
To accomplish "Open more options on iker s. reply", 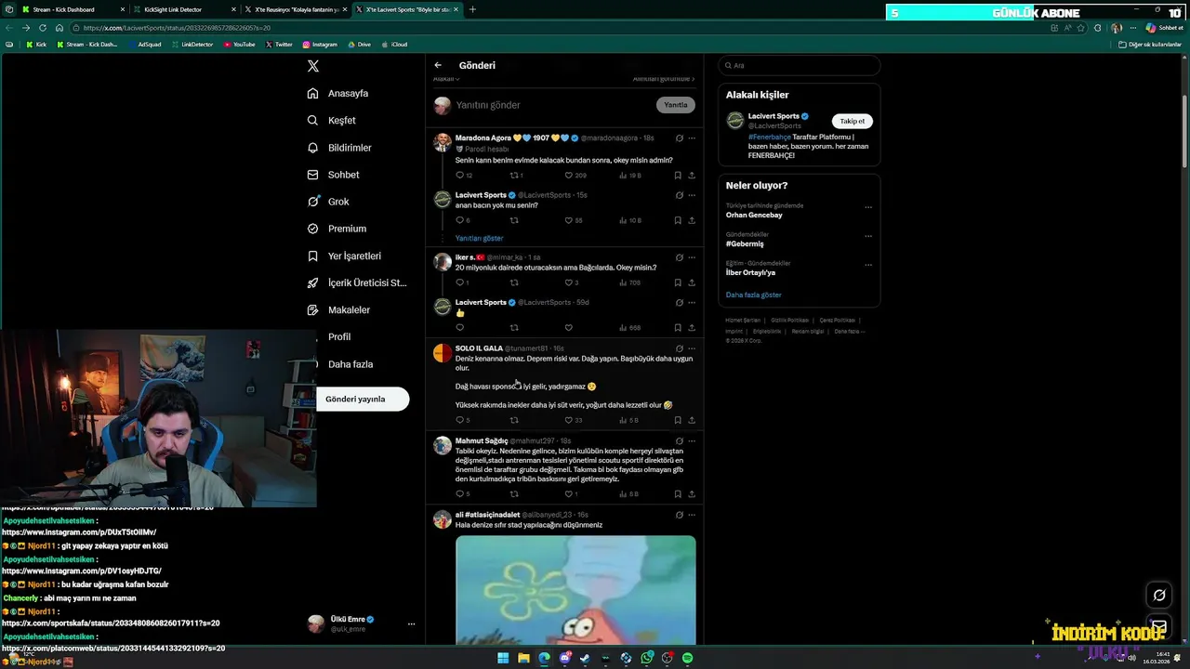I will pos(692,257).
